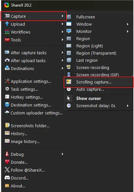
Task: Click the Hotkey settings key icon
Action: (7, 97)
